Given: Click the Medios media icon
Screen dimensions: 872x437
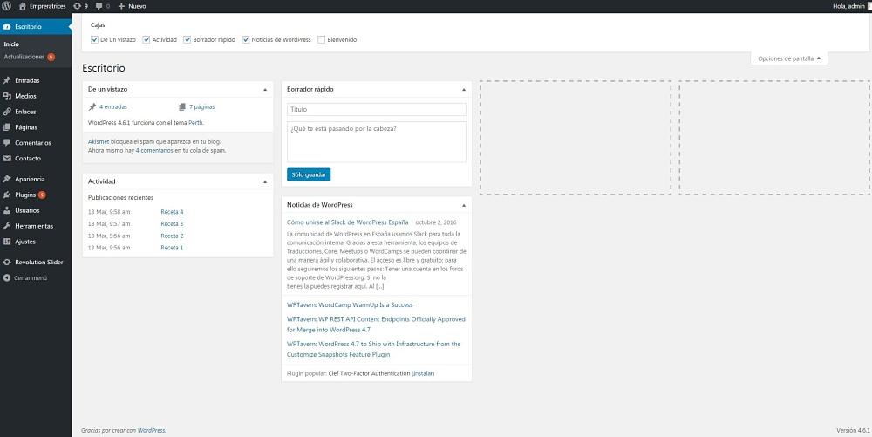Looking at the screenshot, I should [7, 96].
